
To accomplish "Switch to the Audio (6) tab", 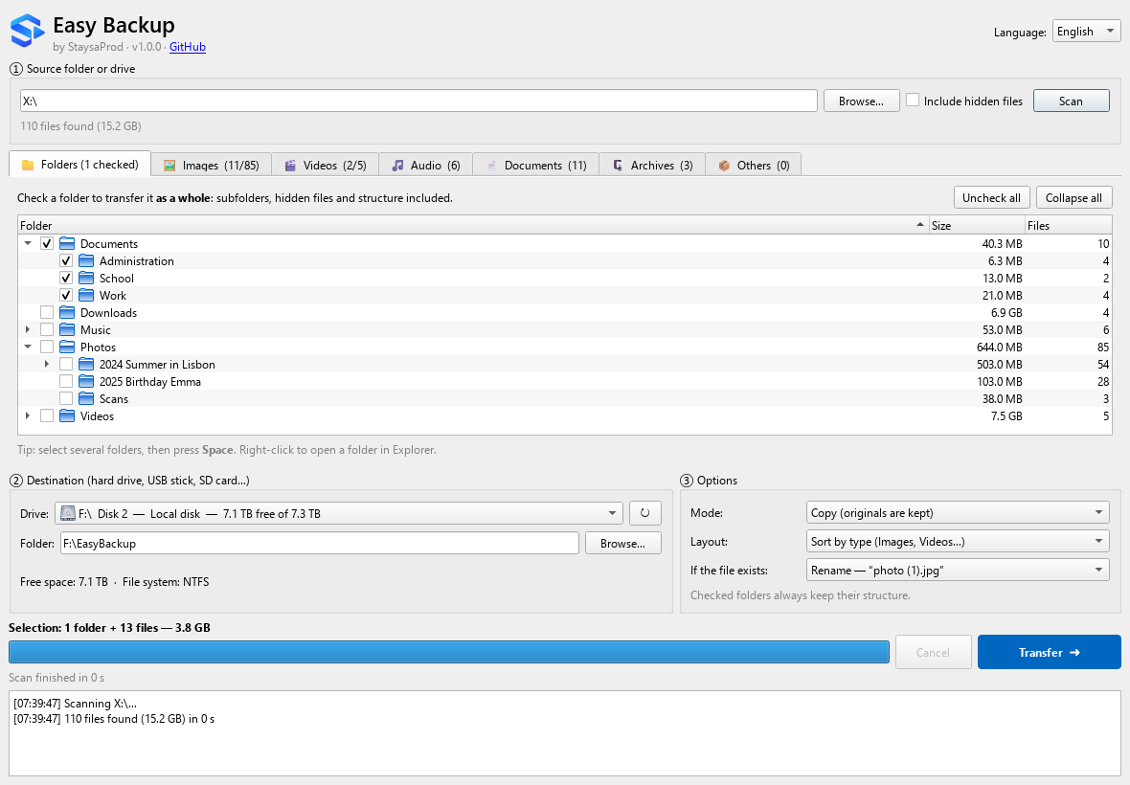I will 425,165.
